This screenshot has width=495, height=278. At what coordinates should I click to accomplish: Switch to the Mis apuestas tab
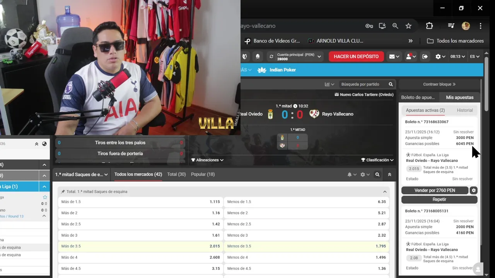pyautogui.click(x=460, y=97)
